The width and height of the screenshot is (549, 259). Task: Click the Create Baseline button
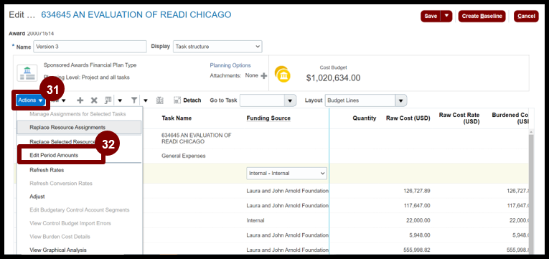coord(482,16)
